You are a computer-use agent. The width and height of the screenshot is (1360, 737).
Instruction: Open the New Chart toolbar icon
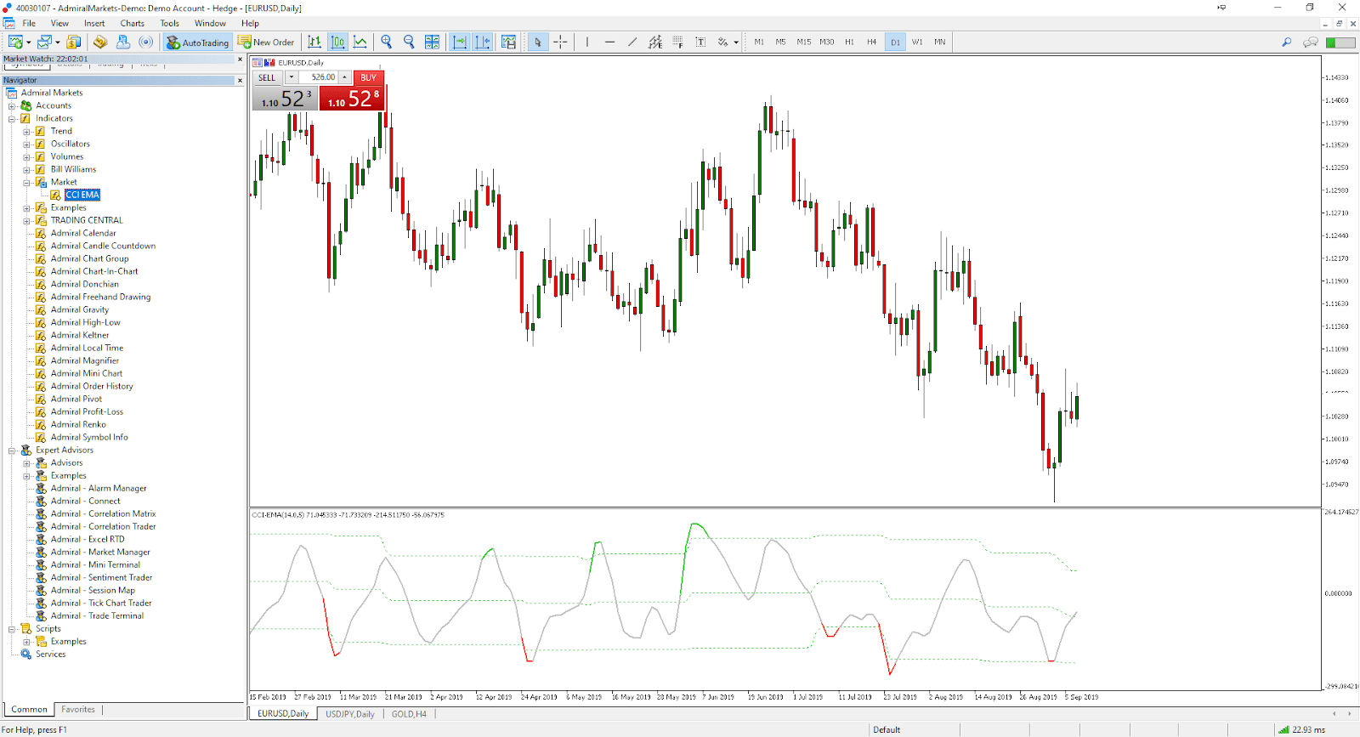14,42
